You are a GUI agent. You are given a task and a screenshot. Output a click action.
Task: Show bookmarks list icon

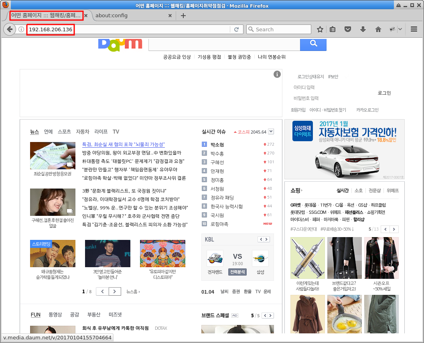coord(333,29)
